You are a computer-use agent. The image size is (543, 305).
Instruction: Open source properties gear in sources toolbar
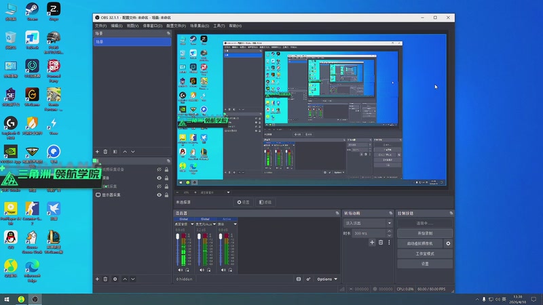click(115, 279)
